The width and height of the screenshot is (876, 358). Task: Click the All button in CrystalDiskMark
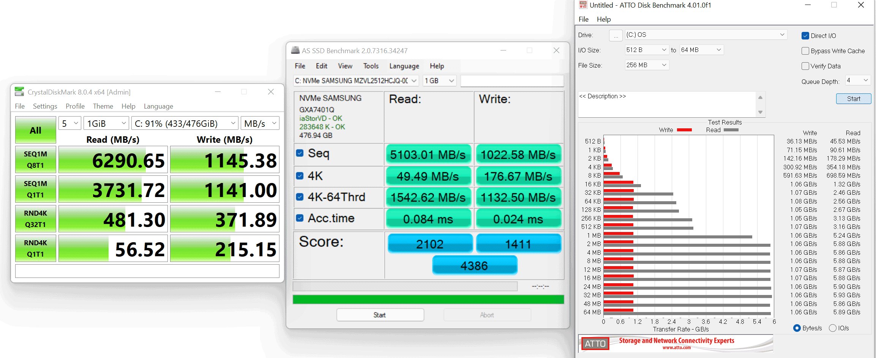tap(36, 130)
